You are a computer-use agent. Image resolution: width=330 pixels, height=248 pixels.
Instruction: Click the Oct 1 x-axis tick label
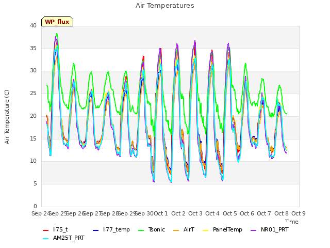161,213
